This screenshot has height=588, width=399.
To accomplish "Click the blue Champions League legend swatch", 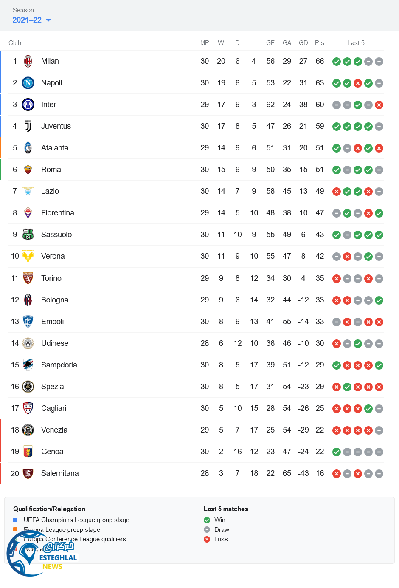I will tap(15, 520).
